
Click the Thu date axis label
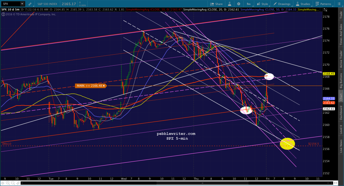[x=196, y=179]
